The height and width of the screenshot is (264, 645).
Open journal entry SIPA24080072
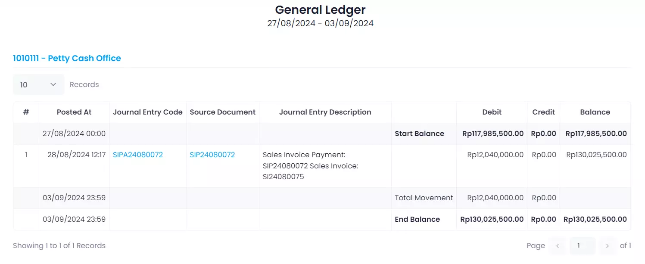coord(138,155)
